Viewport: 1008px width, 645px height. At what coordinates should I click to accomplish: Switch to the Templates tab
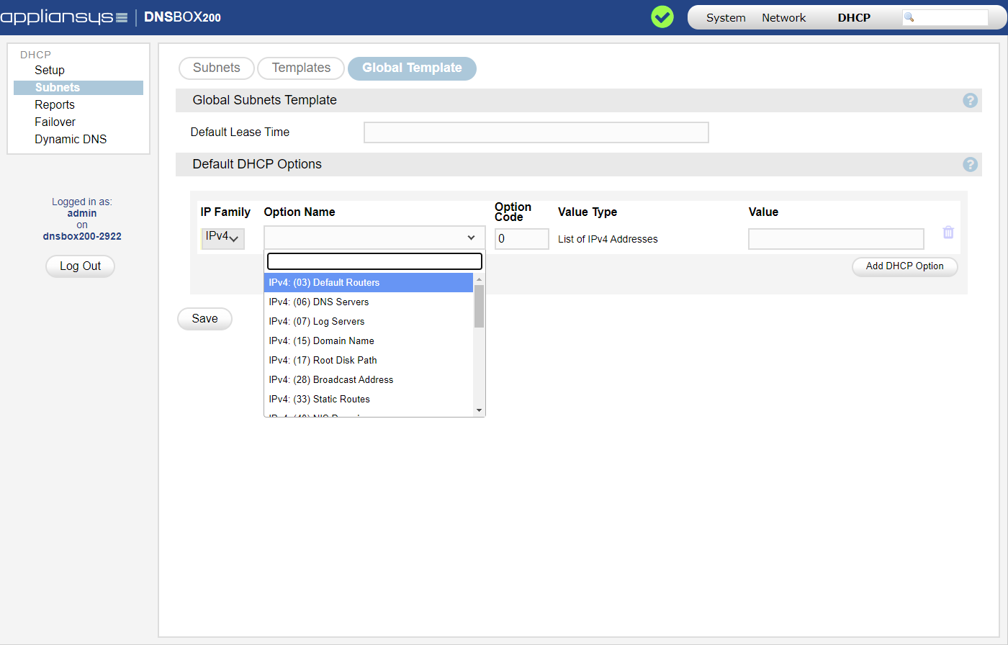click(x=301, y=68)
